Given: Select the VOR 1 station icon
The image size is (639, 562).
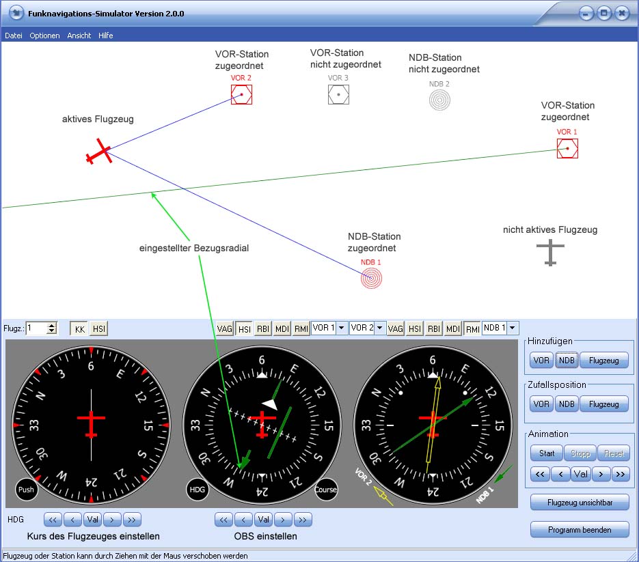Looking at the screenshot, I should (x=567, y=148).
